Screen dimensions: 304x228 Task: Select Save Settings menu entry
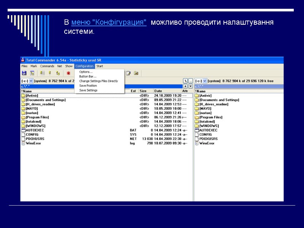tap(99, 90)
